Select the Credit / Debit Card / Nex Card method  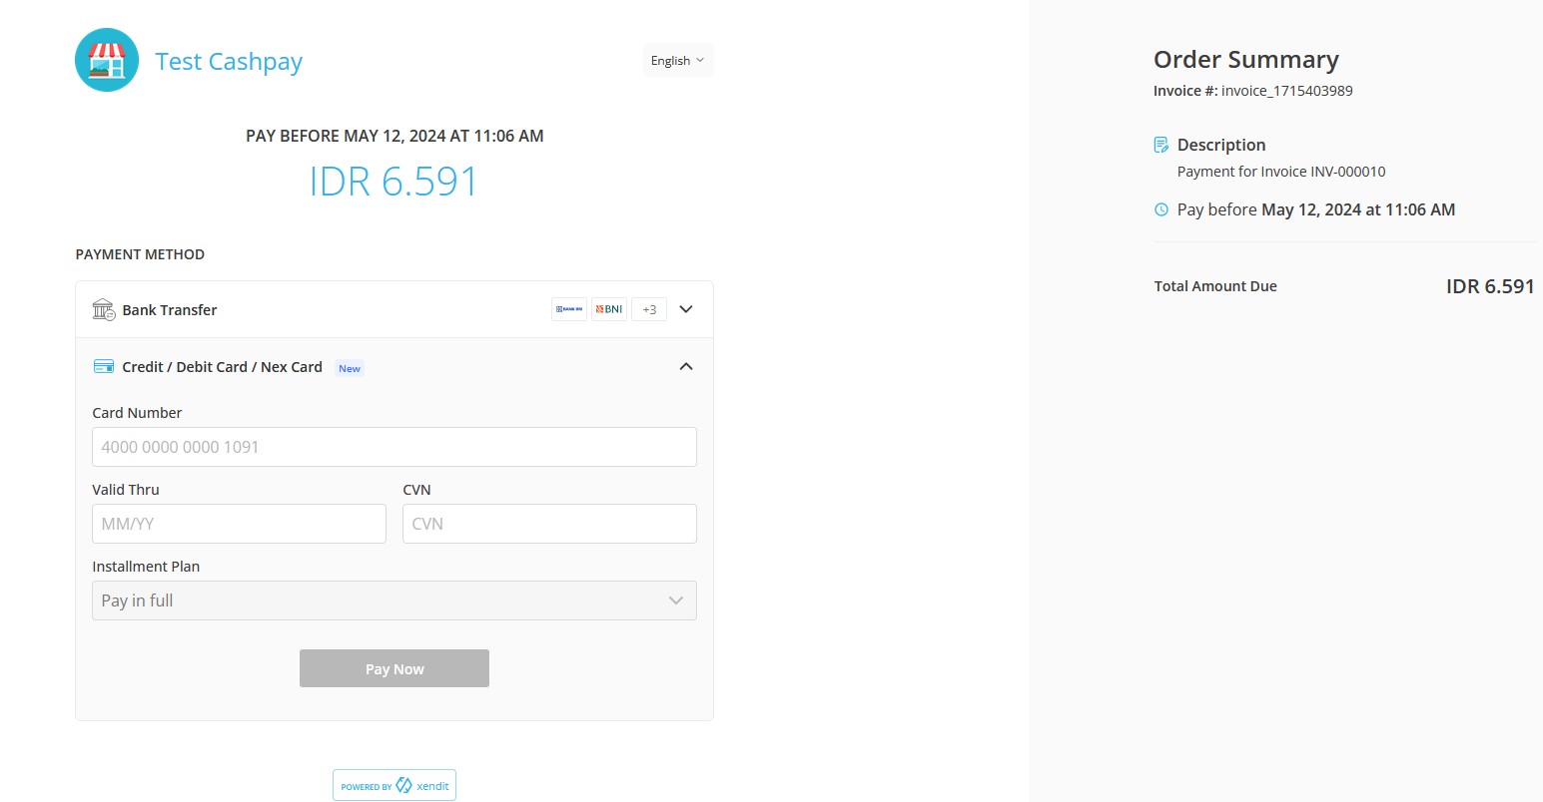click(x=222, y=366)
